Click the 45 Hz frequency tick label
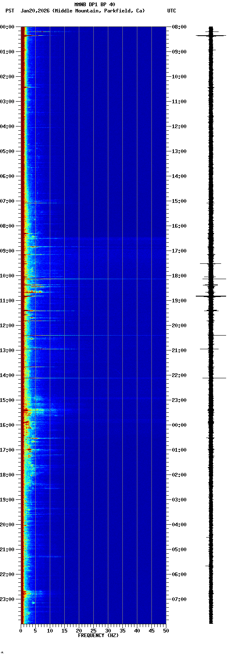 [151, 631]
